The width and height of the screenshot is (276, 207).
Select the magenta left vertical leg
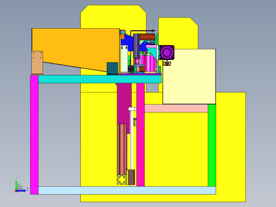(x=34, y=135)
